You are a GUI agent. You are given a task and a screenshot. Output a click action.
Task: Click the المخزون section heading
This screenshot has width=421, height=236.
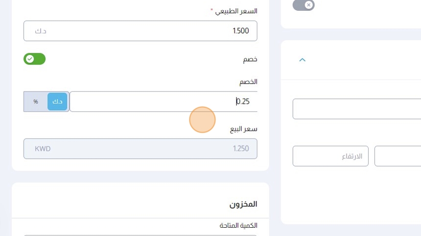click(244, 204)
